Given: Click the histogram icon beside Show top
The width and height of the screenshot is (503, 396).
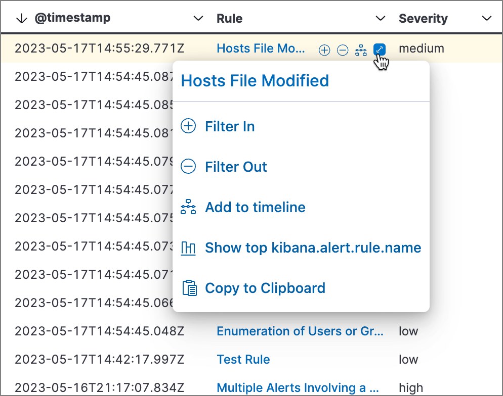Looking at the screenshot, I should (188, 247).
